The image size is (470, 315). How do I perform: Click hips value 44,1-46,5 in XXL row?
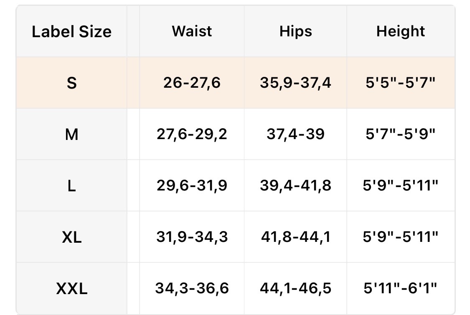(x=295, y=288)
